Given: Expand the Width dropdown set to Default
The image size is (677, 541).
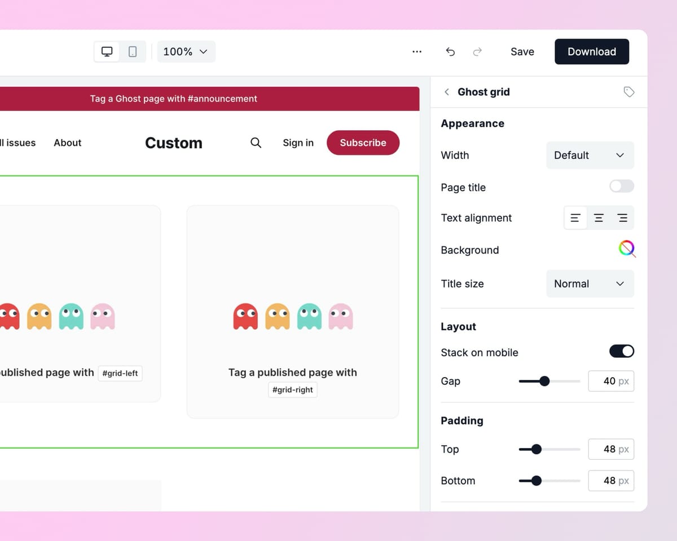Looking at the screenshot, I should pos(590,156).
